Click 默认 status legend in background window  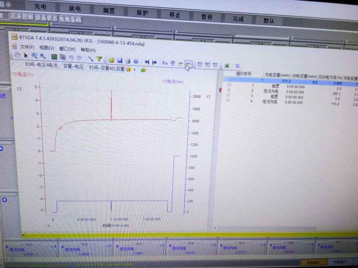point(269,21)
